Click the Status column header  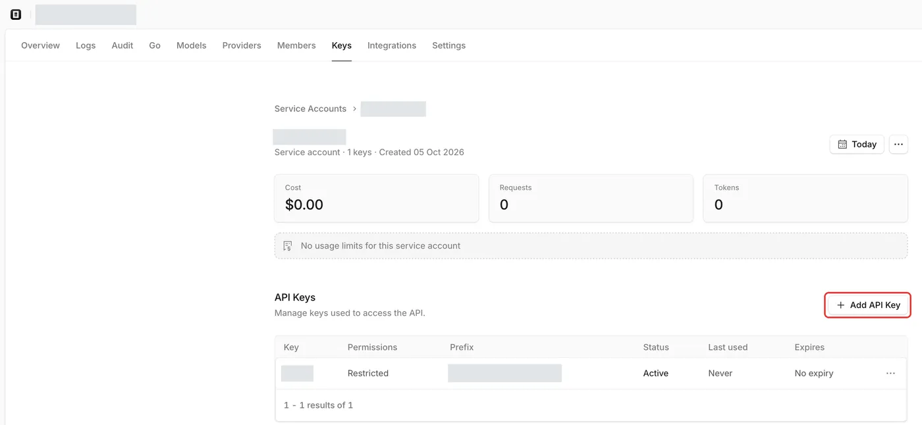[x=656, y=347]
